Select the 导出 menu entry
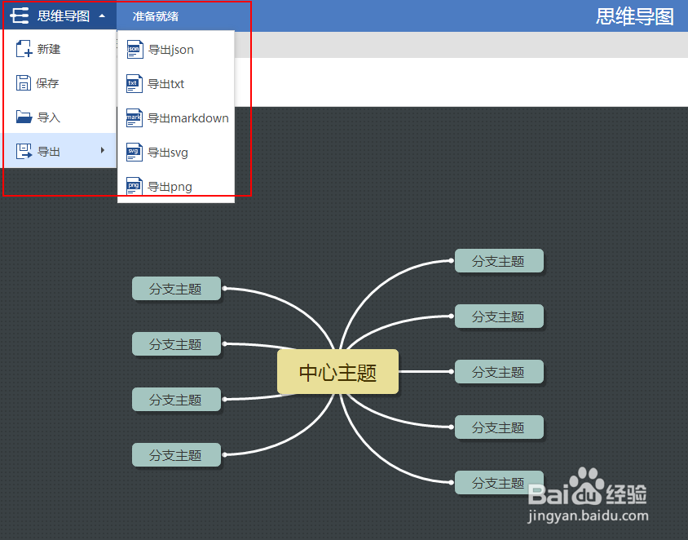Screen dimensions: 688x540 point(60,151)
